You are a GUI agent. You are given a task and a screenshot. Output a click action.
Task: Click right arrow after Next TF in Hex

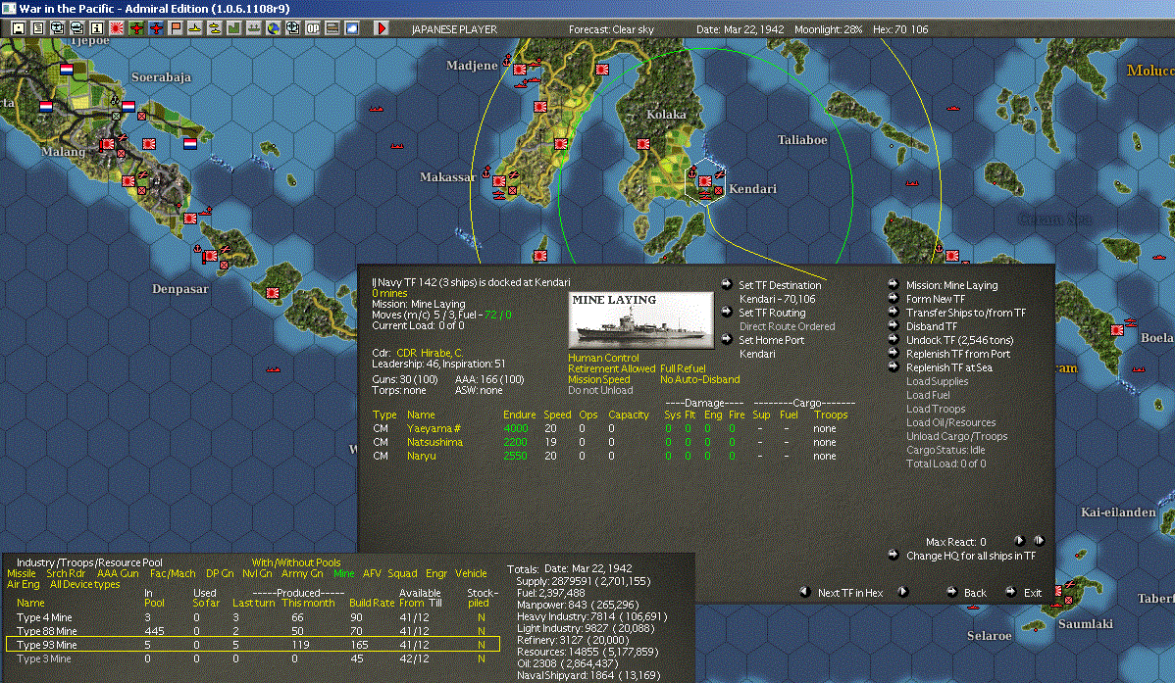[902, 592]
